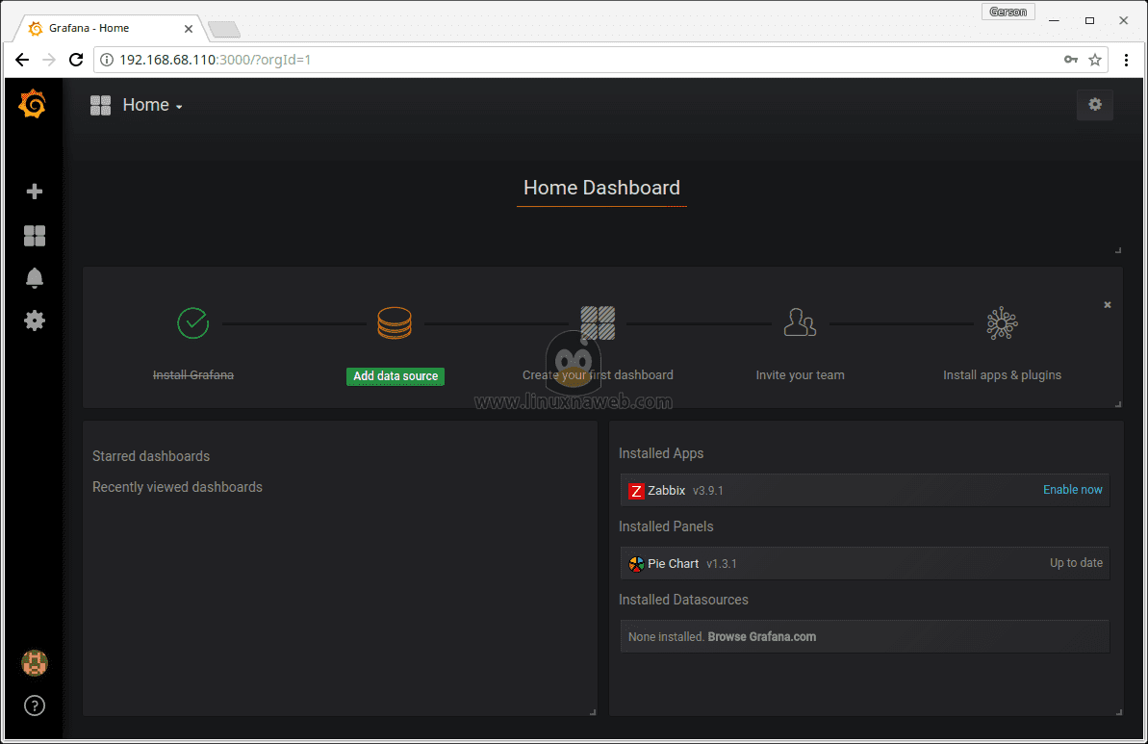Screen dimensions: 1148x744
Task: Click the Create plus icon in sidebar
Action: (35, 192)
